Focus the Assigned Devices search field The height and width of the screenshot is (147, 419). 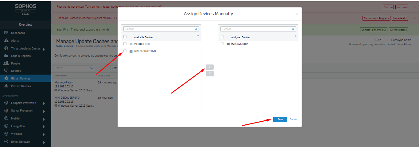click(258, 29)
